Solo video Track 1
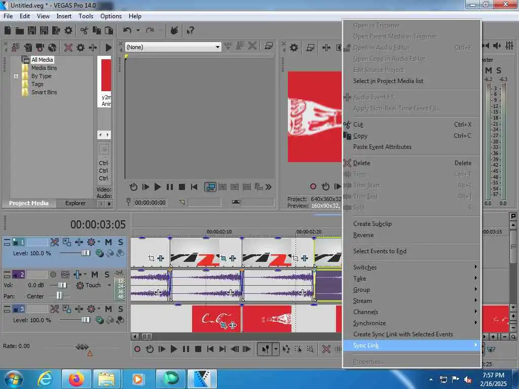Image resolution: width=519 pixels, height=389 pixels. 121,242
